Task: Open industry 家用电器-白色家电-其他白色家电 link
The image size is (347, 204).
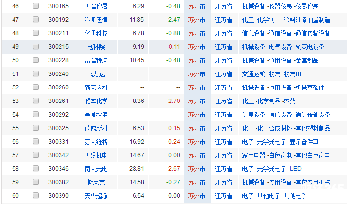Action: 286,155
